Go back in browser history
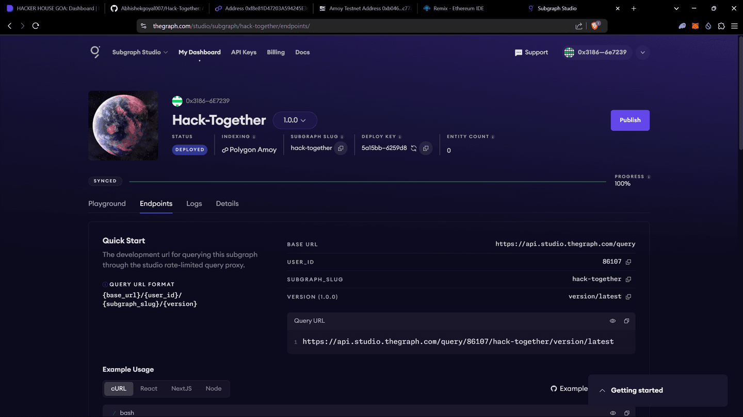743x417 pixels. tap(9, 26)
